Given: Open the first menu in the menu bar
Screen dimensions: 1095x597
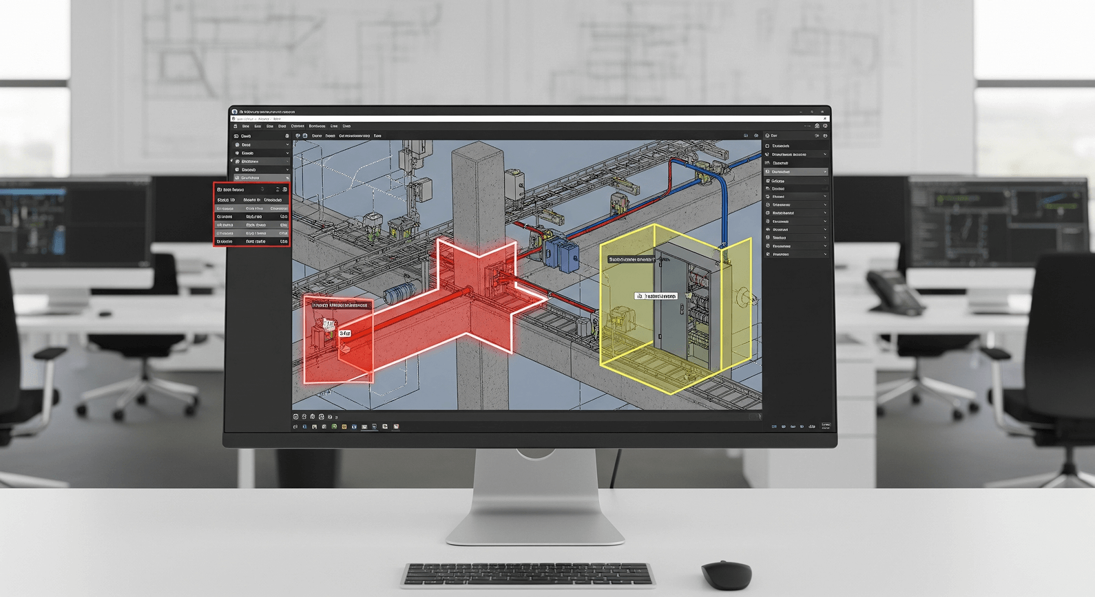Looking at the screenshot, I should pos(246,126).
